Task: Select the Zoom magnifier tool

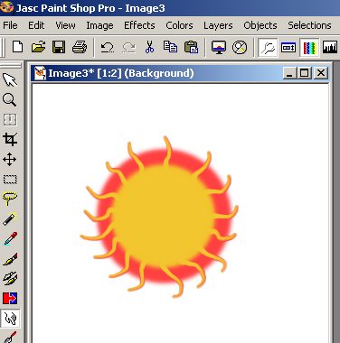Action: 10,99
